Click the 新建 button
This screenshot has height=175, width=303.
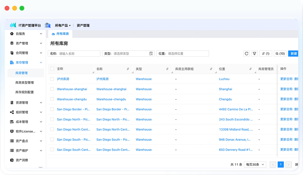[x=293, y=54]
